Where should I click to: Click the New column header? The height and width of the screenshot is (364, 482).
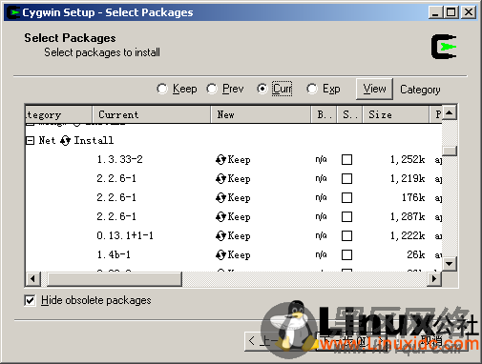pyautogui.click(x=261, y=114)
